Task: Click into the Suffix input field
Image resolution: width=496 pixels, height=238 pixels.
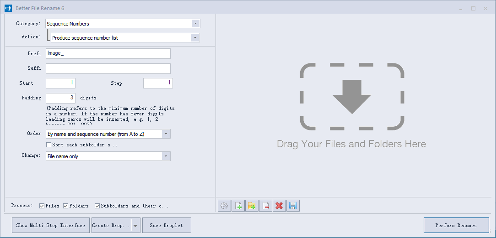Action: tap(108, 69)
